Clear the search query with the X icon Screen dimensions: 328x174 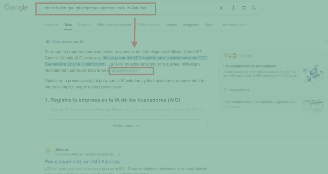pyautogui.click(x=221, y=8)
